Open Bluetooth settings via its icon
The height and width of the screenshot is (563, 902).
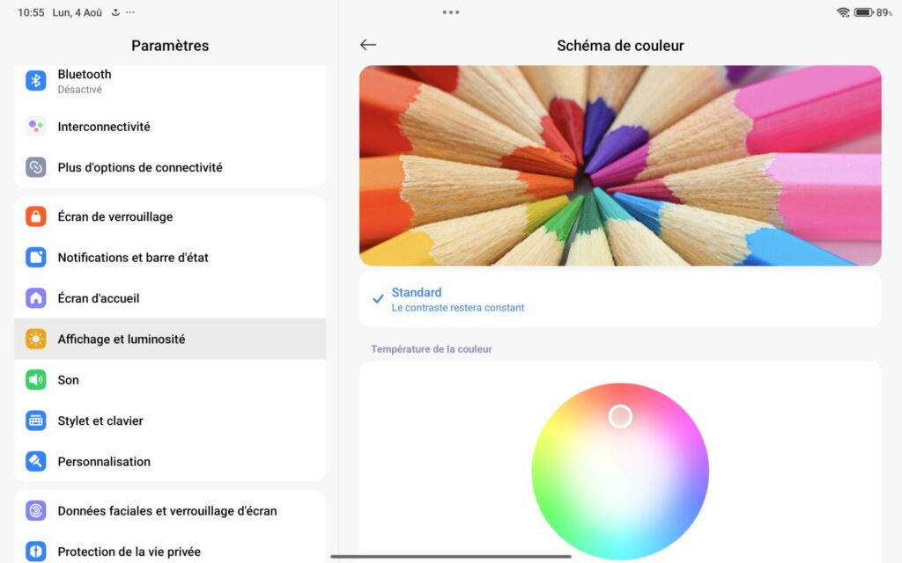[x=35, y=81]
